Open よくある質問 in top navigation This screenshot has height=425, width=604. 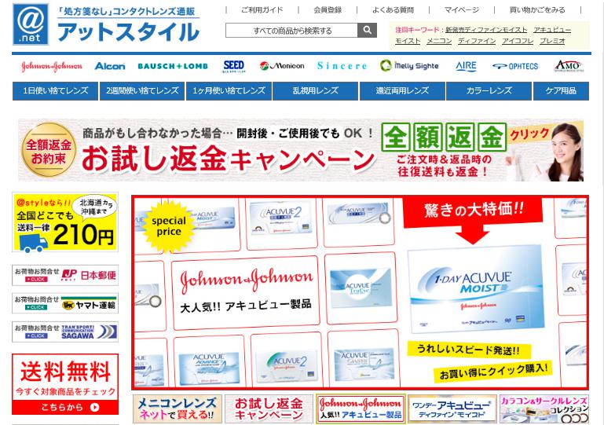[x=393, y=10]
